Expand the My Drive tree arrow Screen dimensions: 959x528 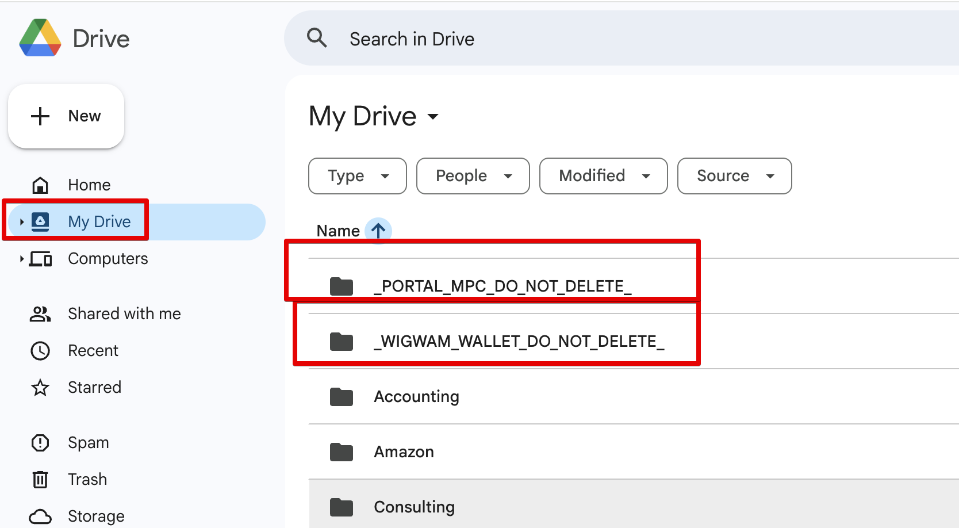coord(21,222)
